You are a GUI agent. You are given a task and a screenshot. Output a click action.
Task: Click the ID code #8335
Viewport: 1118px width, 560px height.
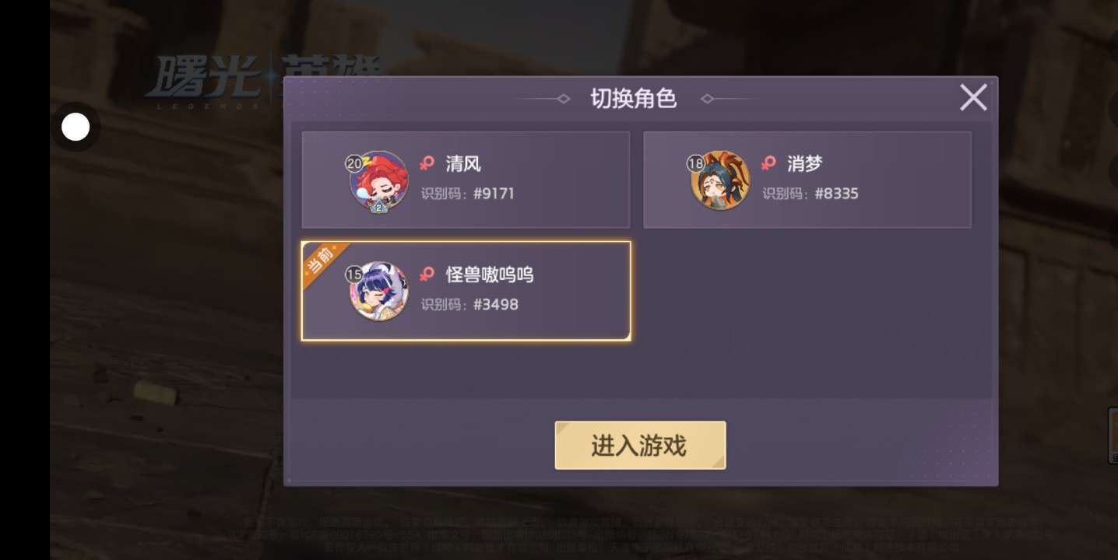click(x=836, y=194)
